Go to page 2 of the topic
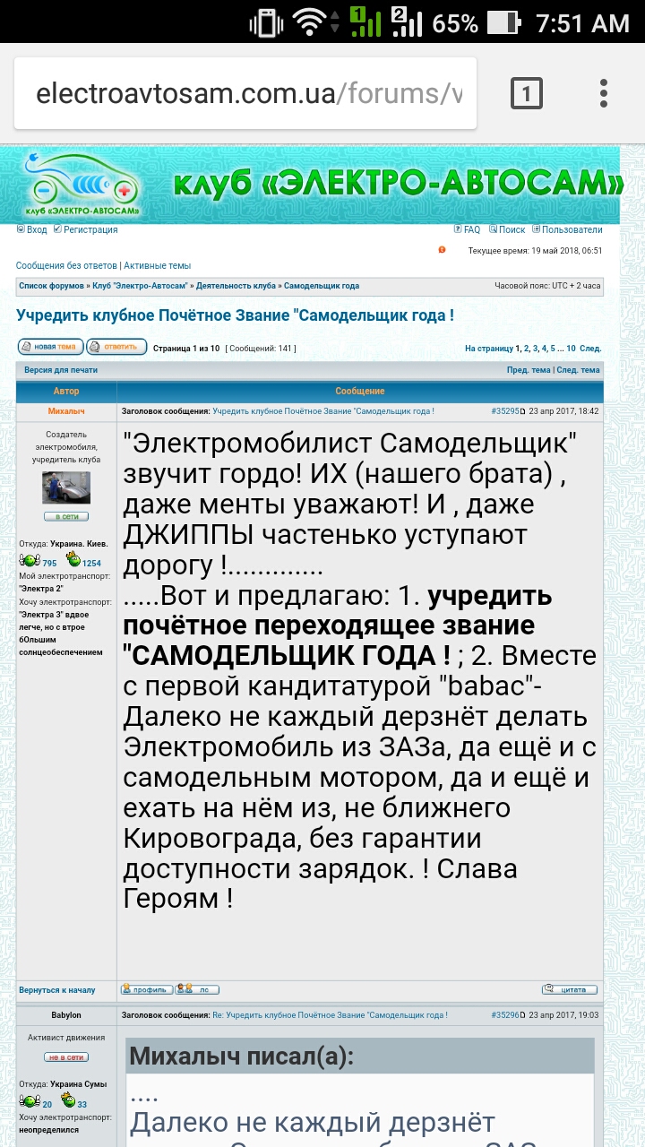This screenshot has width=645, height=1147. 527,348
